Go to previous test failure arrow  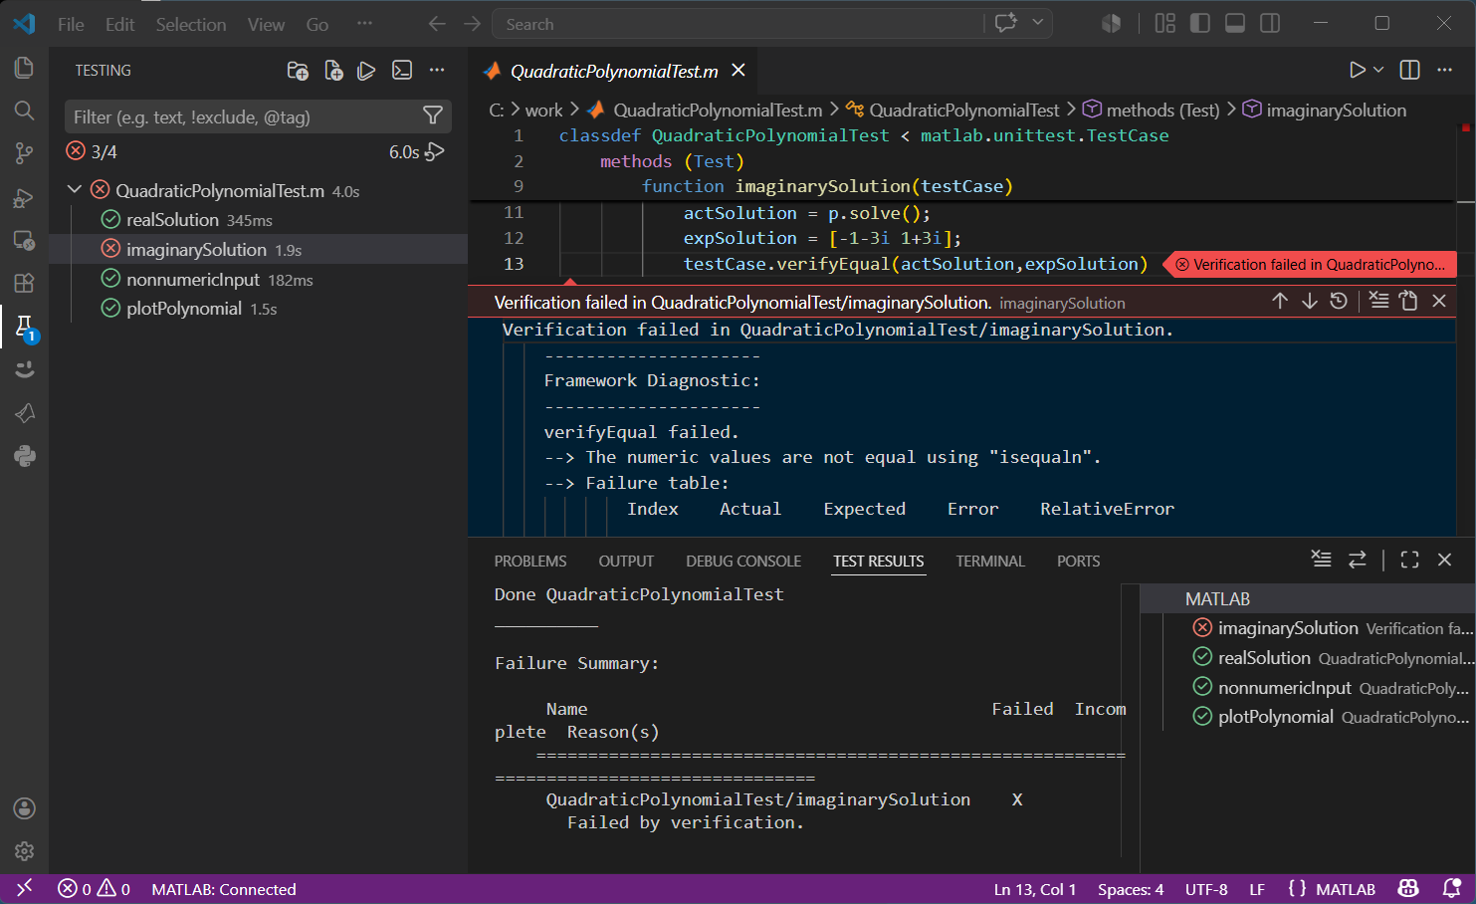pyautogui.click(x=1280, y=301)
